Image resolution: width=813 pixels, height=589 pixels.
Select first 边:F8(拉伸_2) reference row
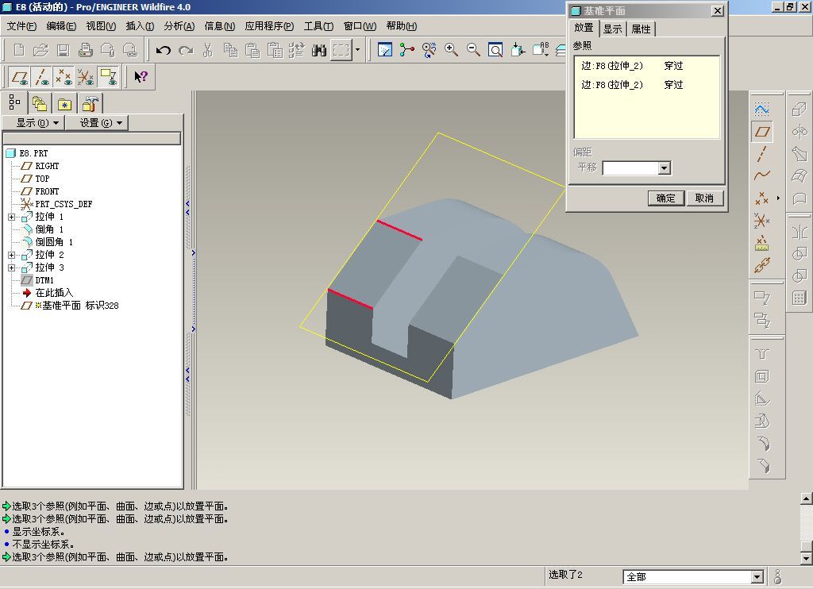646,66
